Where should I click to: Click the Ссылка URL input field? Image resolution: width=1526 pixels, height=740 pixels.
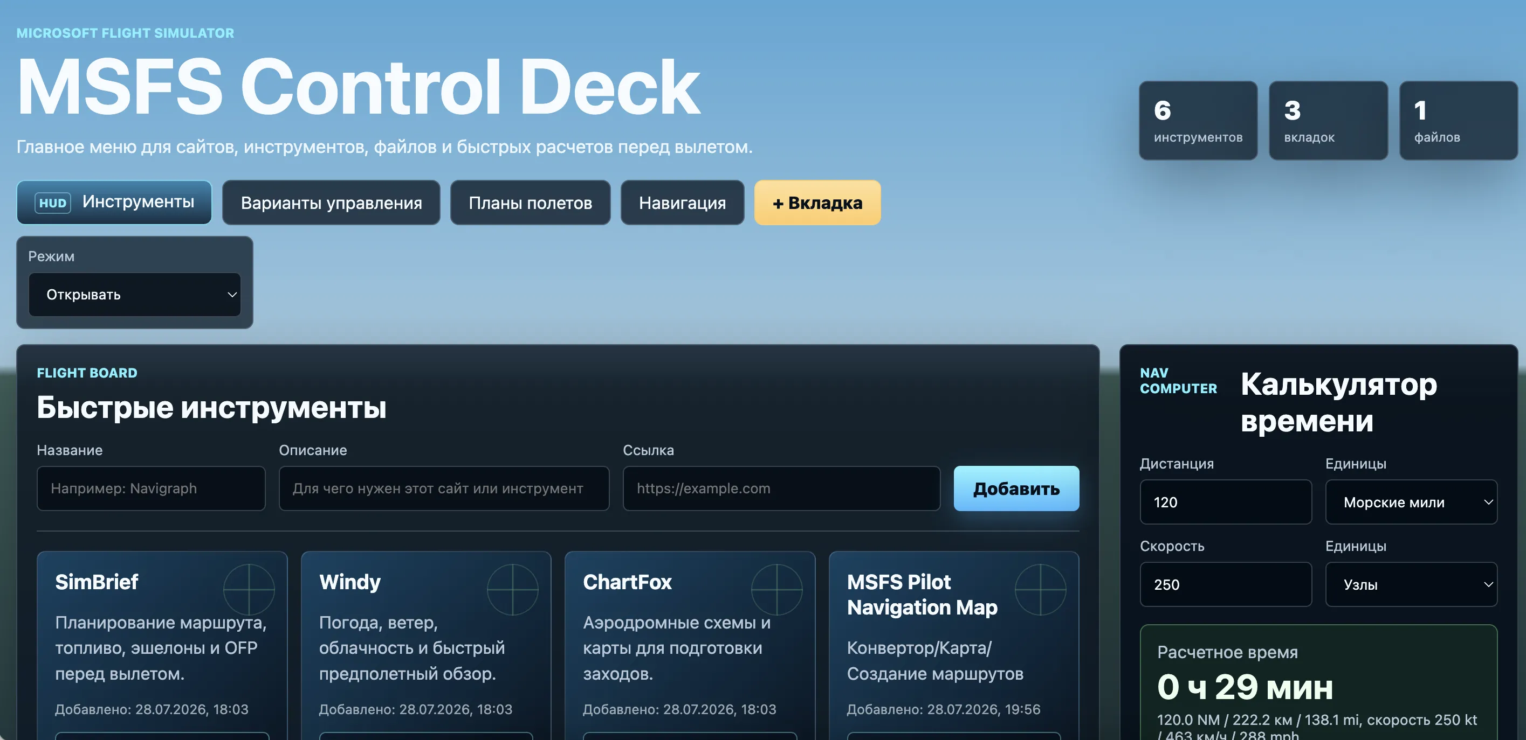pyautogui.click(x=781, y=488)
